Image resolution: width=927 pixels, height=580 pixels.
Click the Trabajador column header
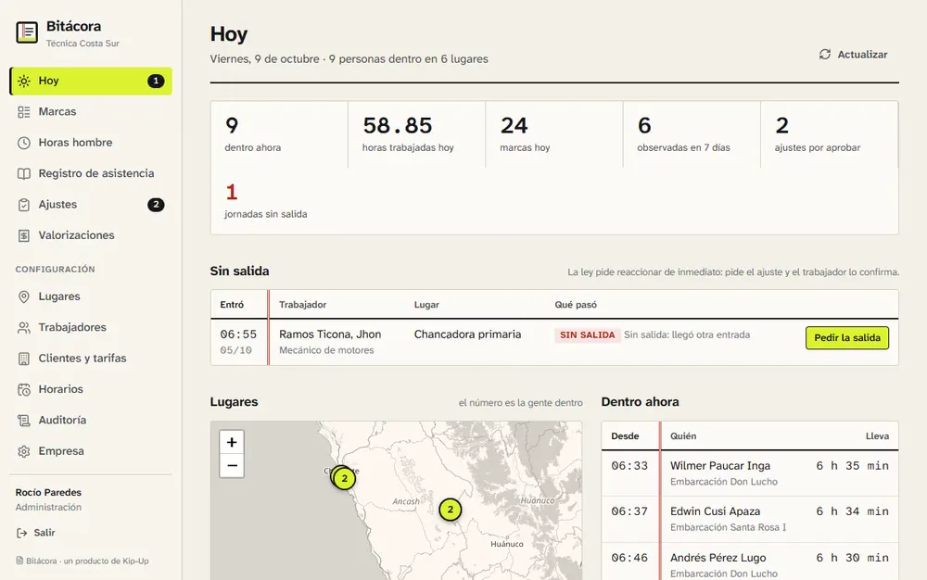tap(303, 305)
